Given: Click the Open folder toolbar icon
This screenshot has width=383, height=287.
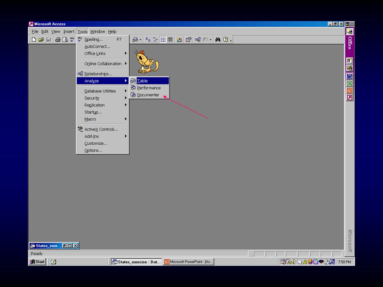Looking at the screenshot, I should coord(41,39).
